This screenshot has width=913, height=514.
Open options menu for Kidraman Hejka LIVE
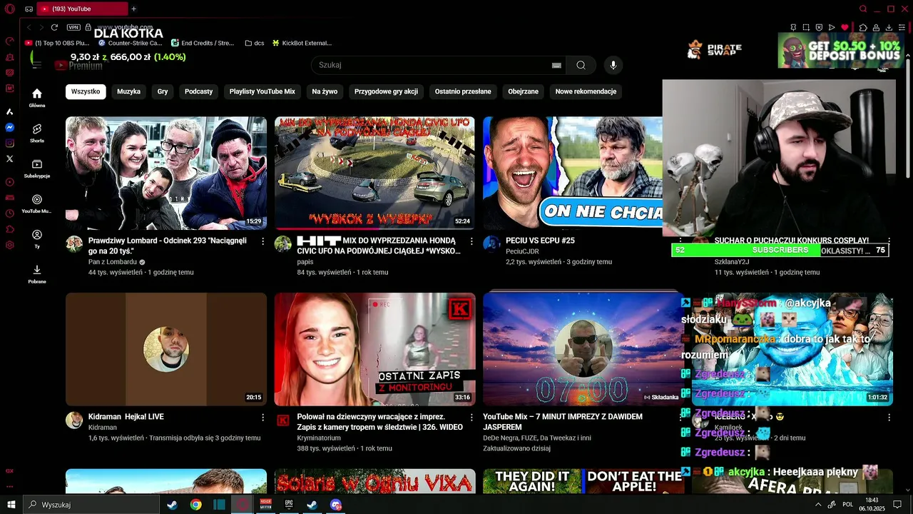[262, 417]
